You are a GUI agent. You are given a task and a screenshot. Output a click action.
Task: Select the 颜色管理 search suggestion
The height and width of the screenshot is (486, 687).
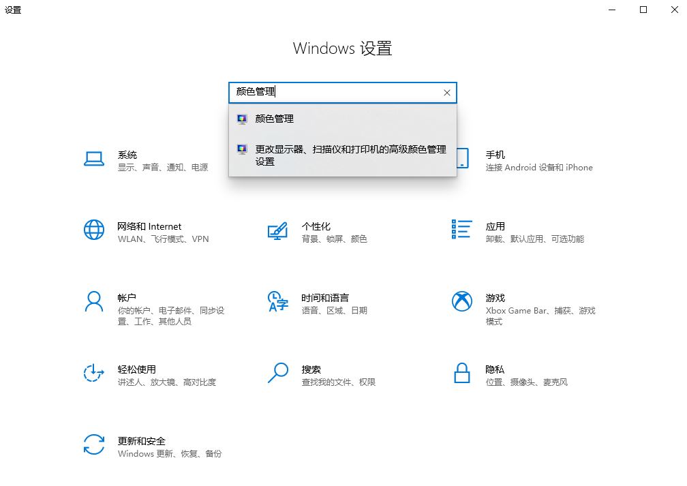coord(343,119)
